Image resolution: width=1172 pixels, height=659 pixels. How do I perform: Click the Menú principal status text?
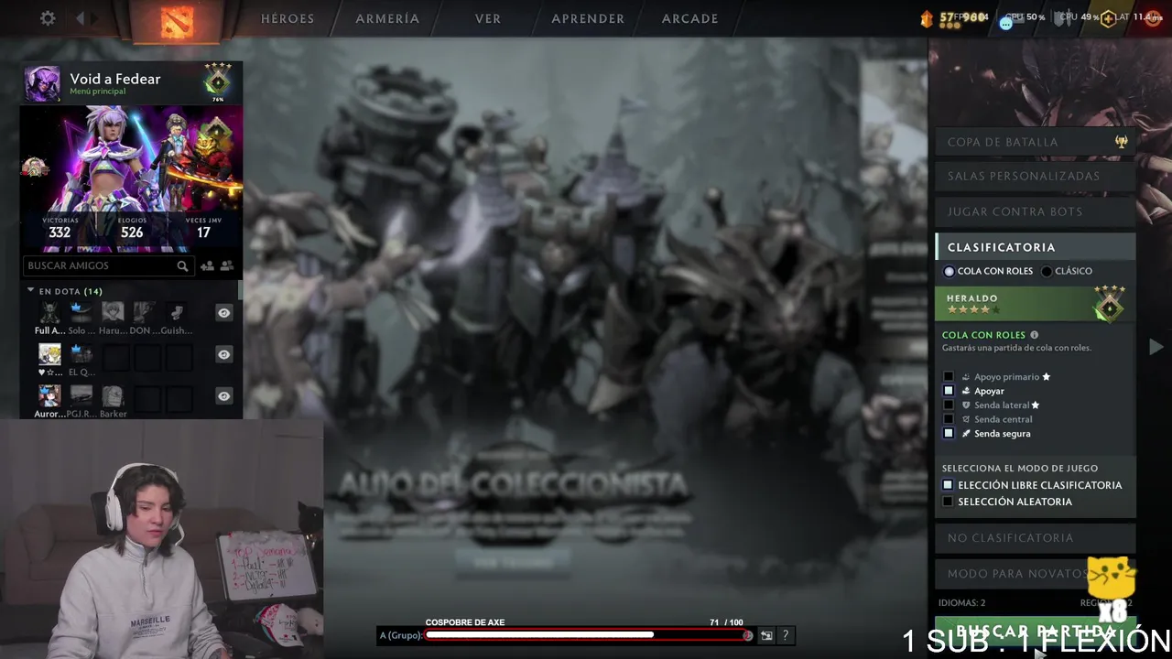point(97,92)
